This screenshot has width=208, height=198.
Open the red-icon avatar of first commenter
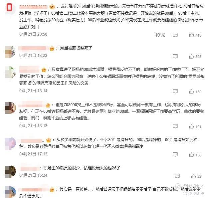pos(10,7)
